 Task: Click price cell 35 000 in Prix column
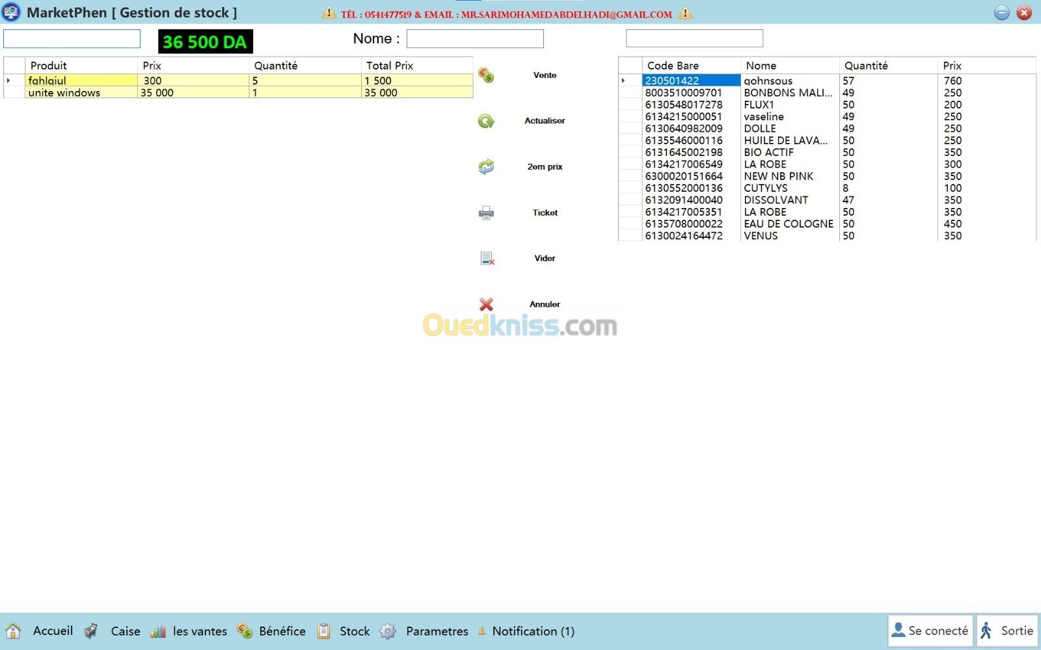193,93
